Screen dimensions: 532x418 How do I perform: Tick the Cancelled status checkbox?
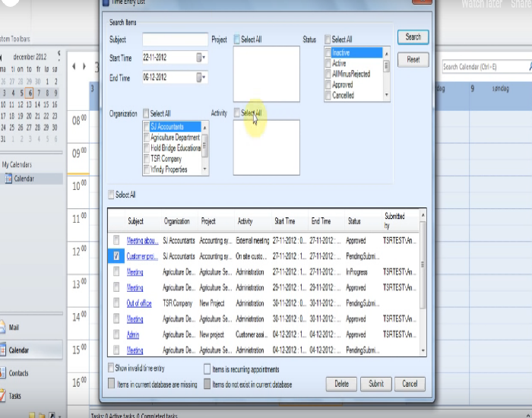(328, 95)
